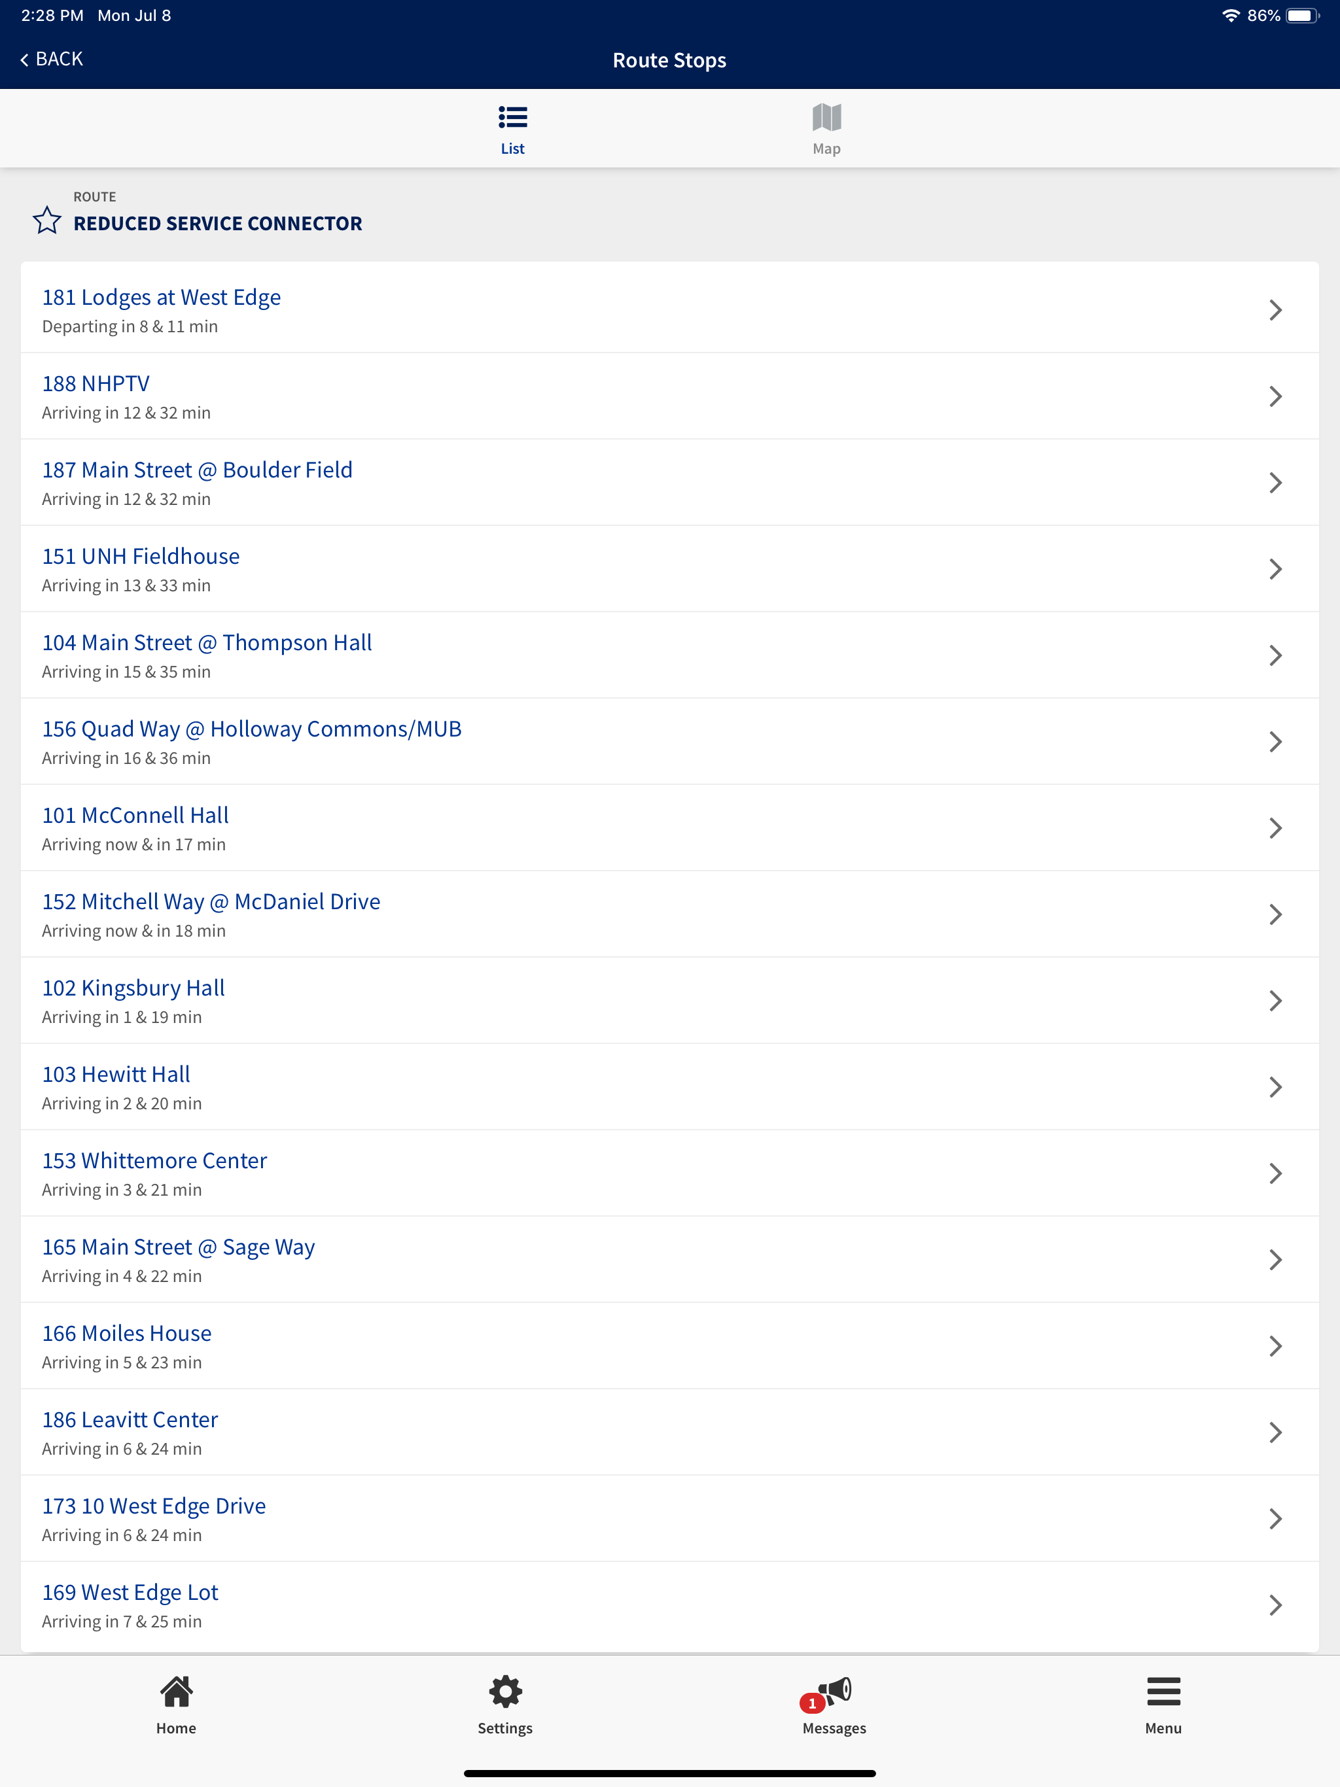Tap chevron on Moiles House row
The height and width of the screenshot is (1787, 1340).
(1275, 1347)
